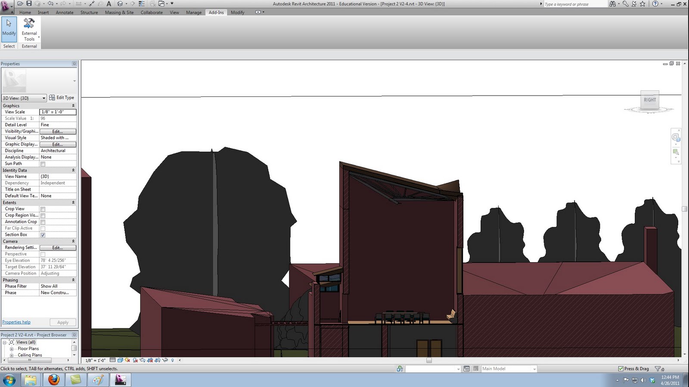Open the Home ribbon tab
The height and width of the screenshot is (387, 689).
(25, 12)
